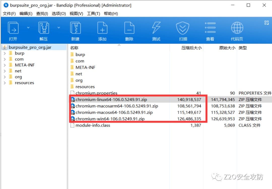Select chromium-linux64-106.0.5249.91.zip
The width and height of the screenshot is (272, 189).
click(111, 100)
